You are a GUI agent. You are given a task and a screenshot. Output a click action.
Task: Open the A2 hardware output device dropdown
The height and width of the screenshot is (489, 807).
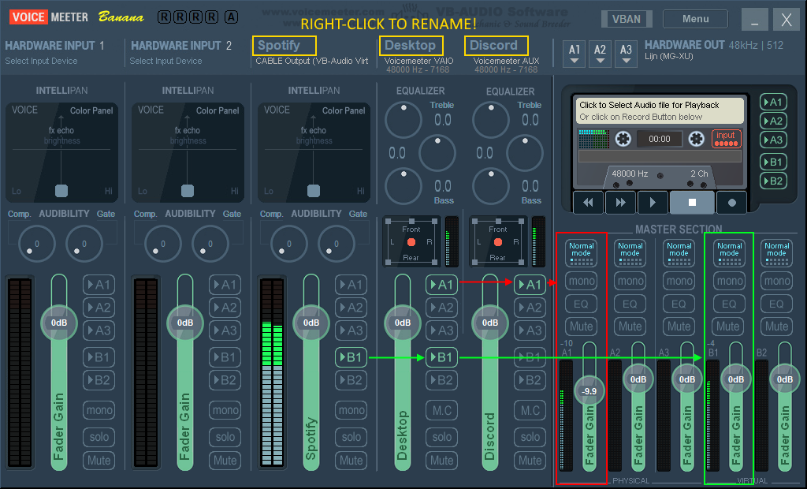(x=600, y=54)
